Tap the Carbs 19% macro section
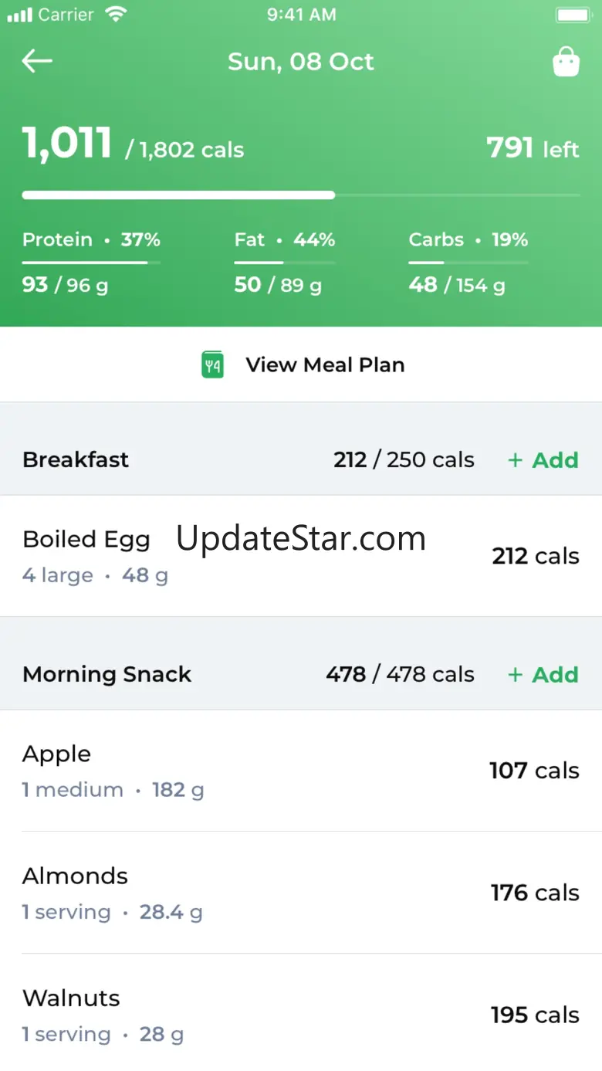Screen dimensions: 602x1071 (468, 263)
